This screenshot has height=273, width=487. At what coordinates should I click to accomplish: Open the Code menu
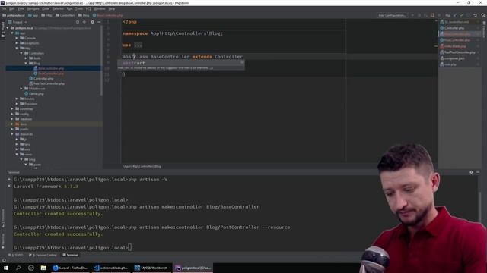pos(46,8)
